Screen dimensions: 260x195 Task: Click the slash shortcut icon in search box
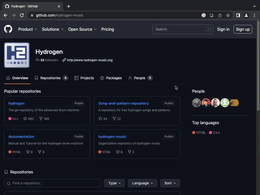[x=208, y=29]
